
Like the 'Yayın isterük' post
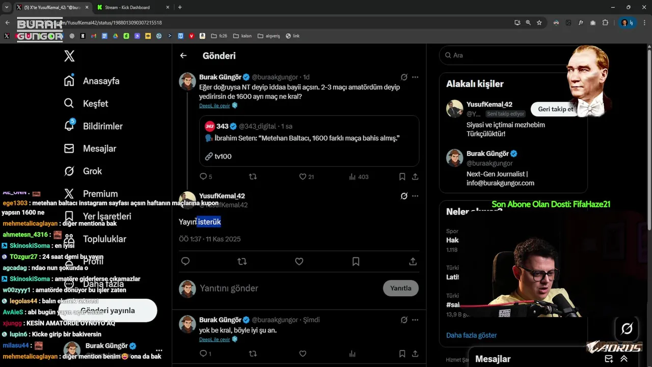(x=299, y=261)
